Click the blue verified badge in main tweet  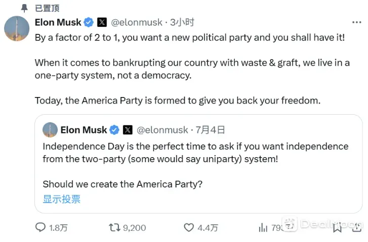[89, 22]
